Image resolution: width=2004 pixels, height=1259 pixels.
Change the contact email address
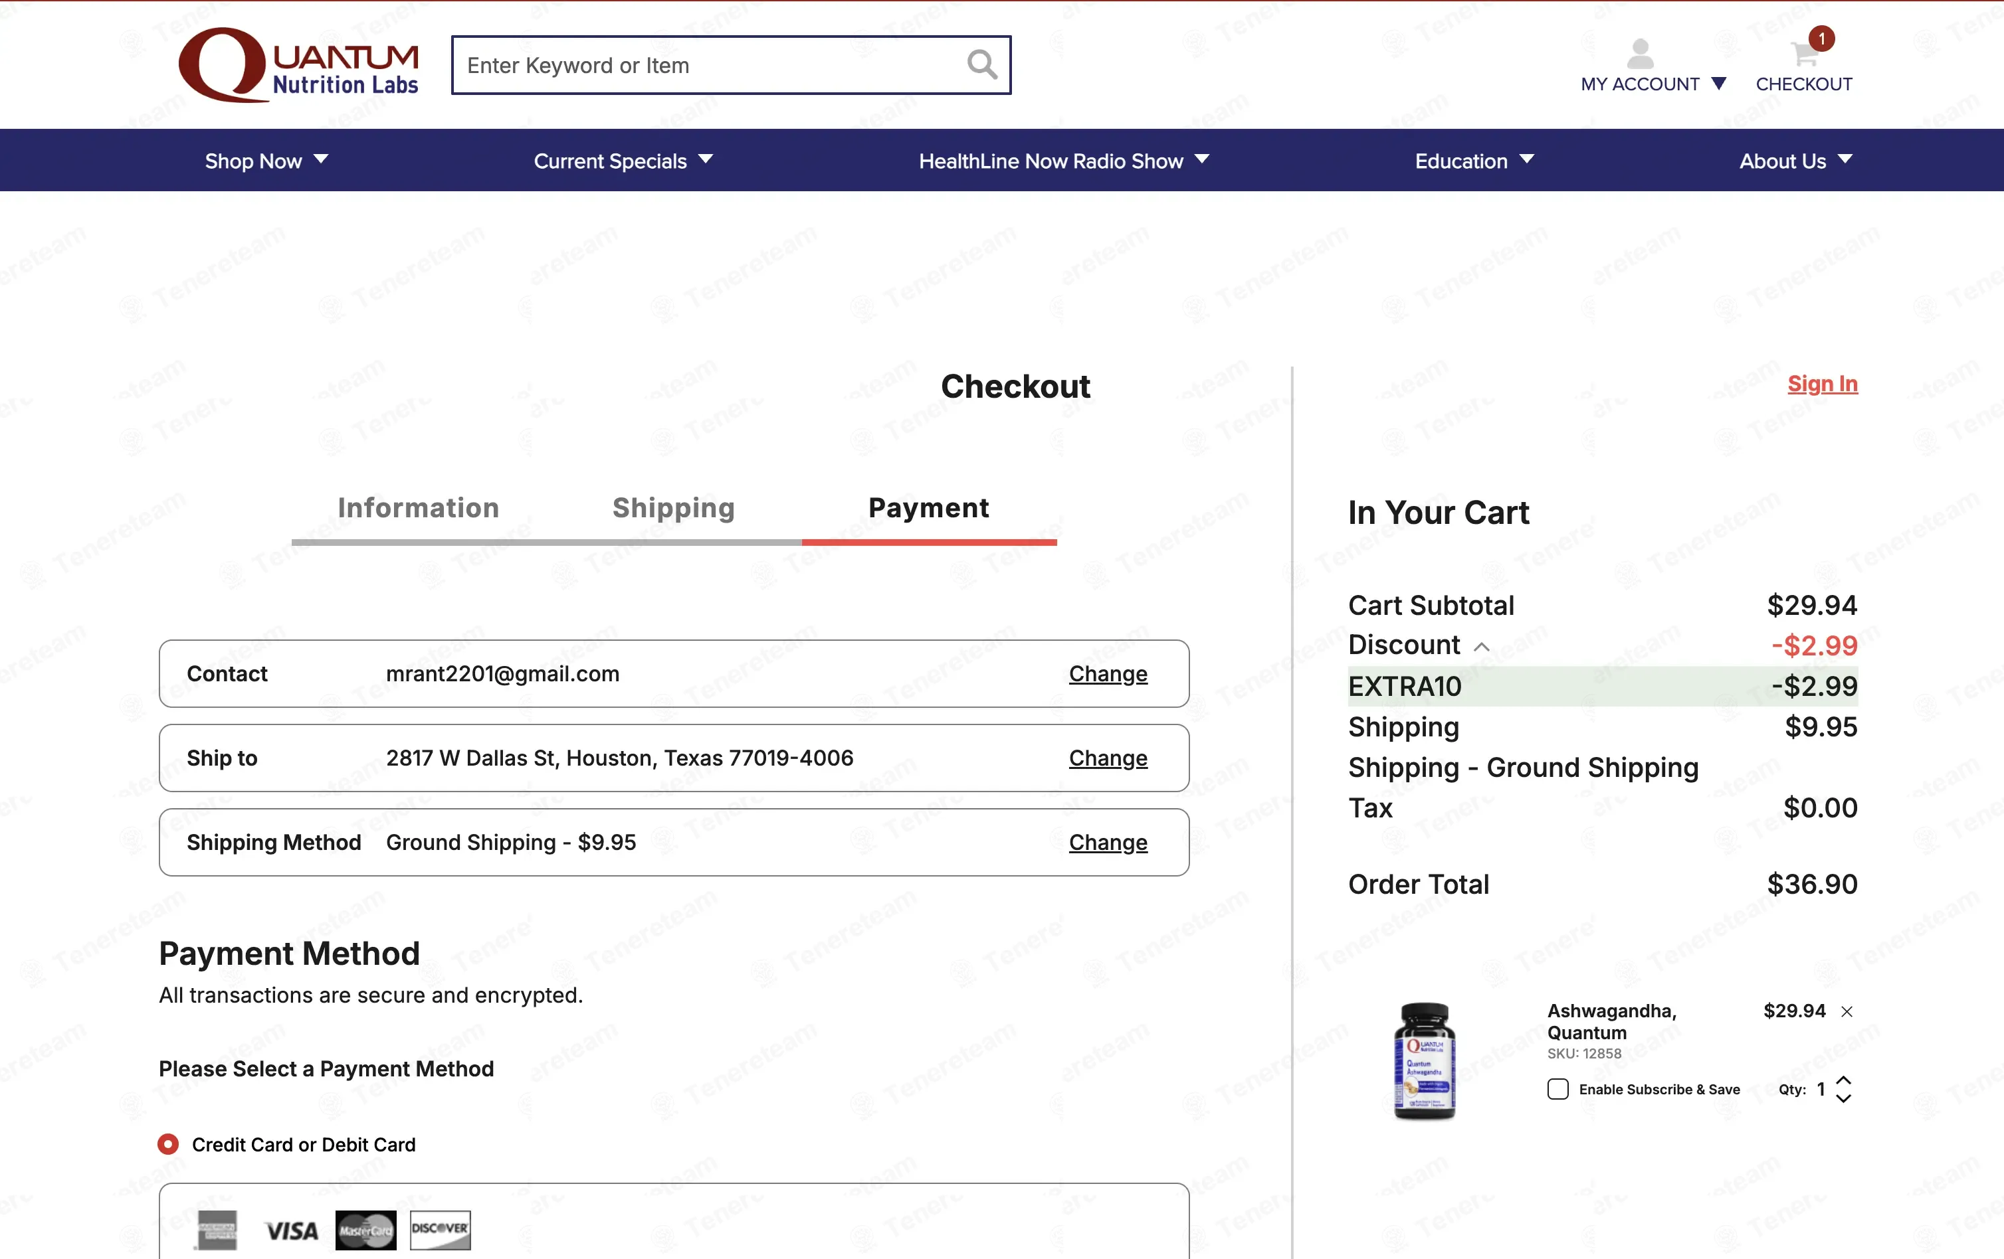[x=1108, y=673]
